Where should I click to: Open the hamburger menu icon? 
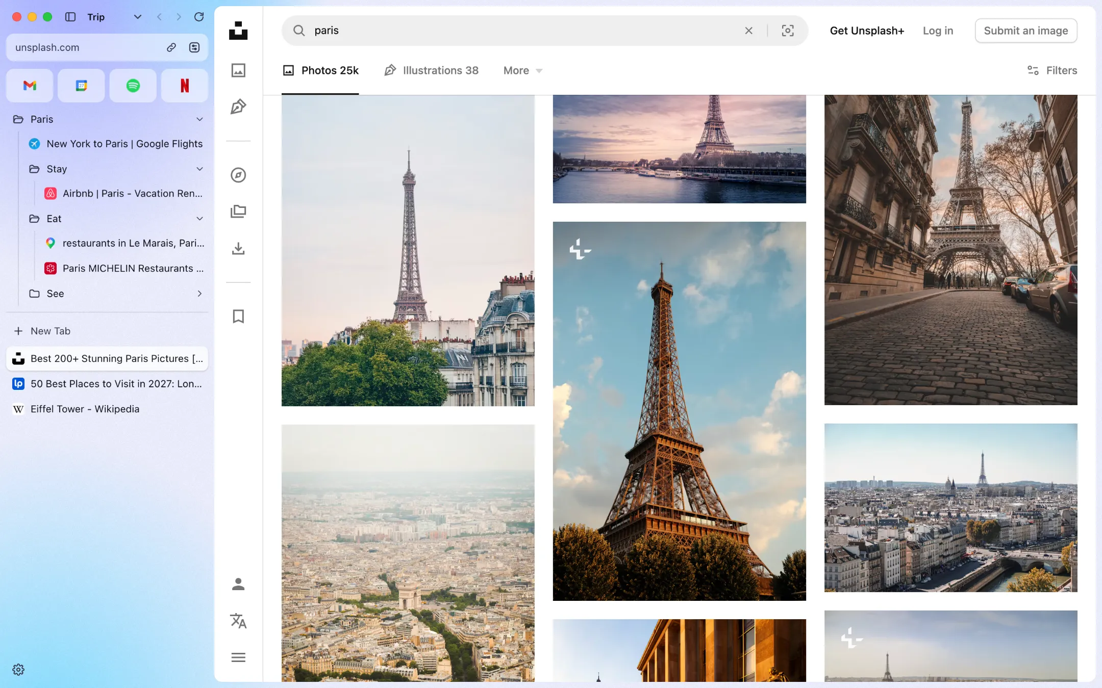pyautogui.click(x=238, y=657)
